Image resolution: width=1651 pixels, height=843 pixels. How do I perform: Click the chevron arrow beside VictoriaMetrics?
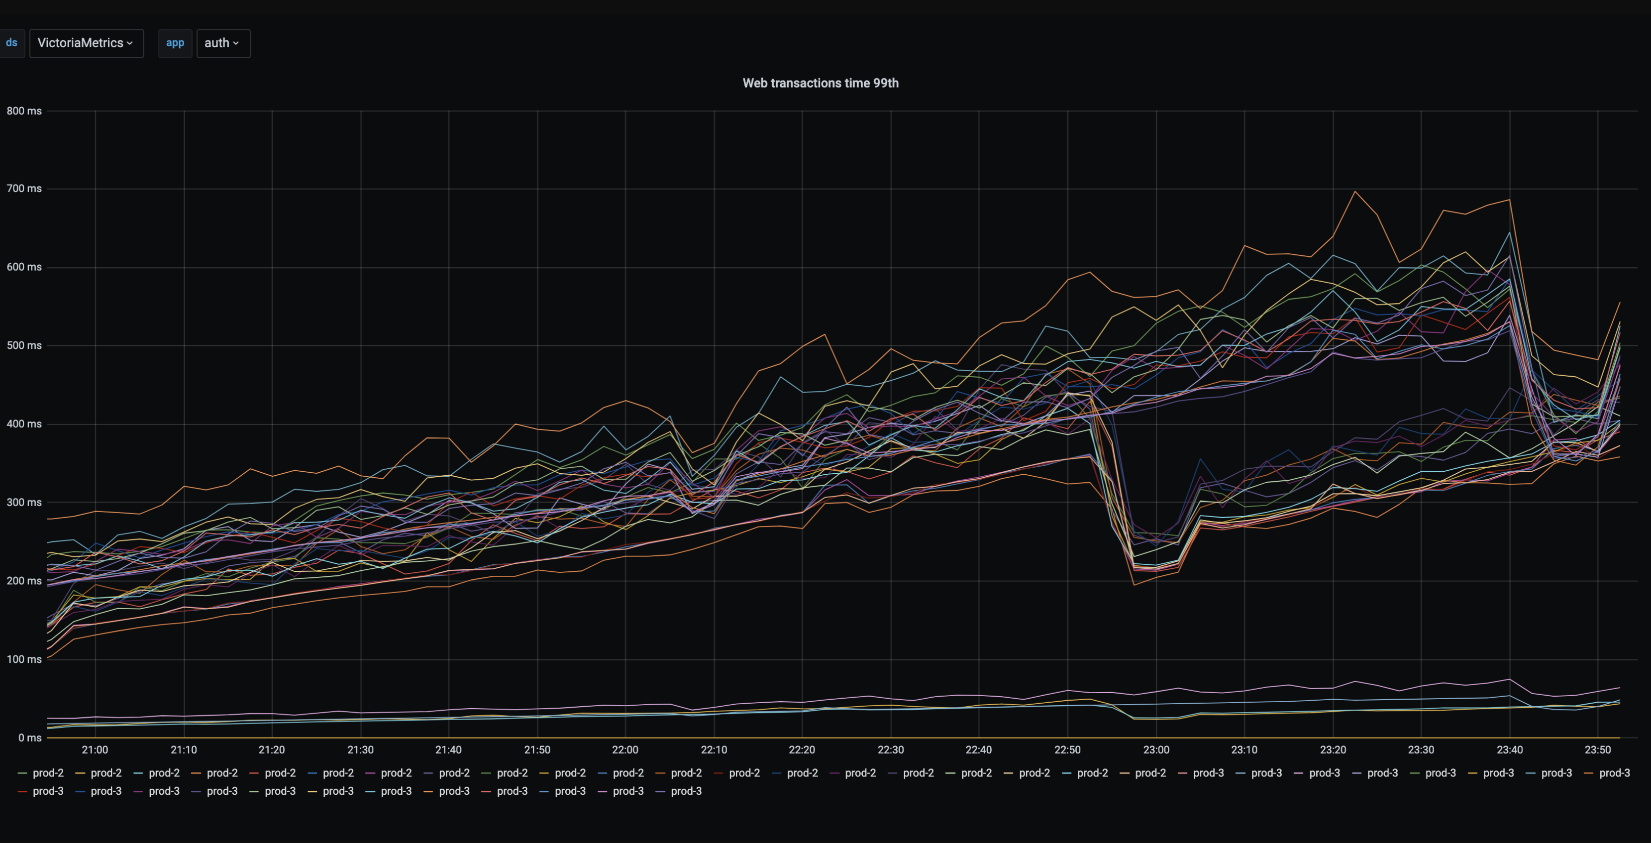(x=130, y=43)
